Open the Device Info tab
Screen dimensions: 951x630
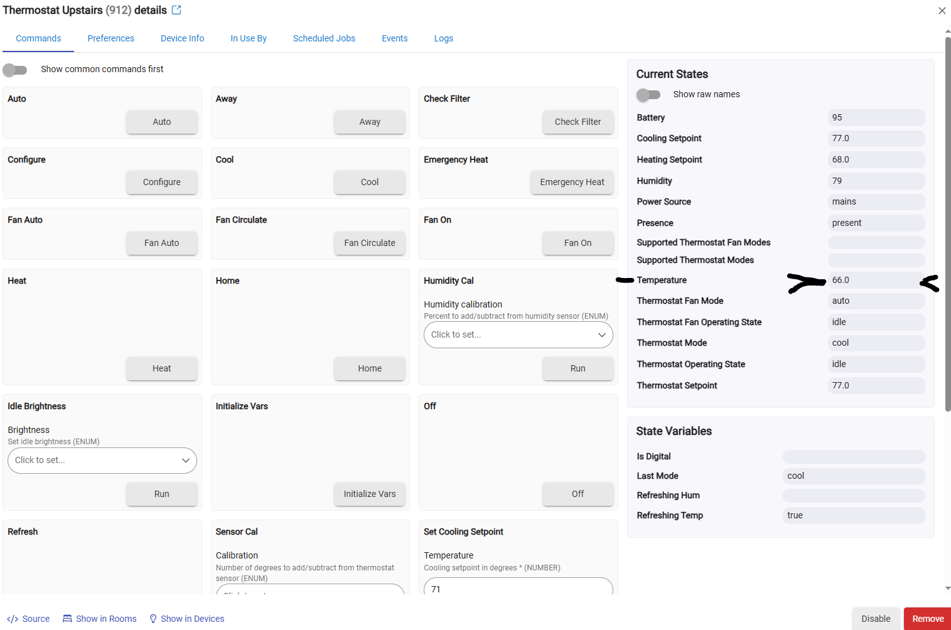coord(182,38)
